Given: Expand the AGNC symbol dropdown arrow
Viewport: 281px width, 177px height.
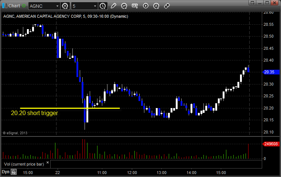Looking at the screenshot, I should click(57, 6).
